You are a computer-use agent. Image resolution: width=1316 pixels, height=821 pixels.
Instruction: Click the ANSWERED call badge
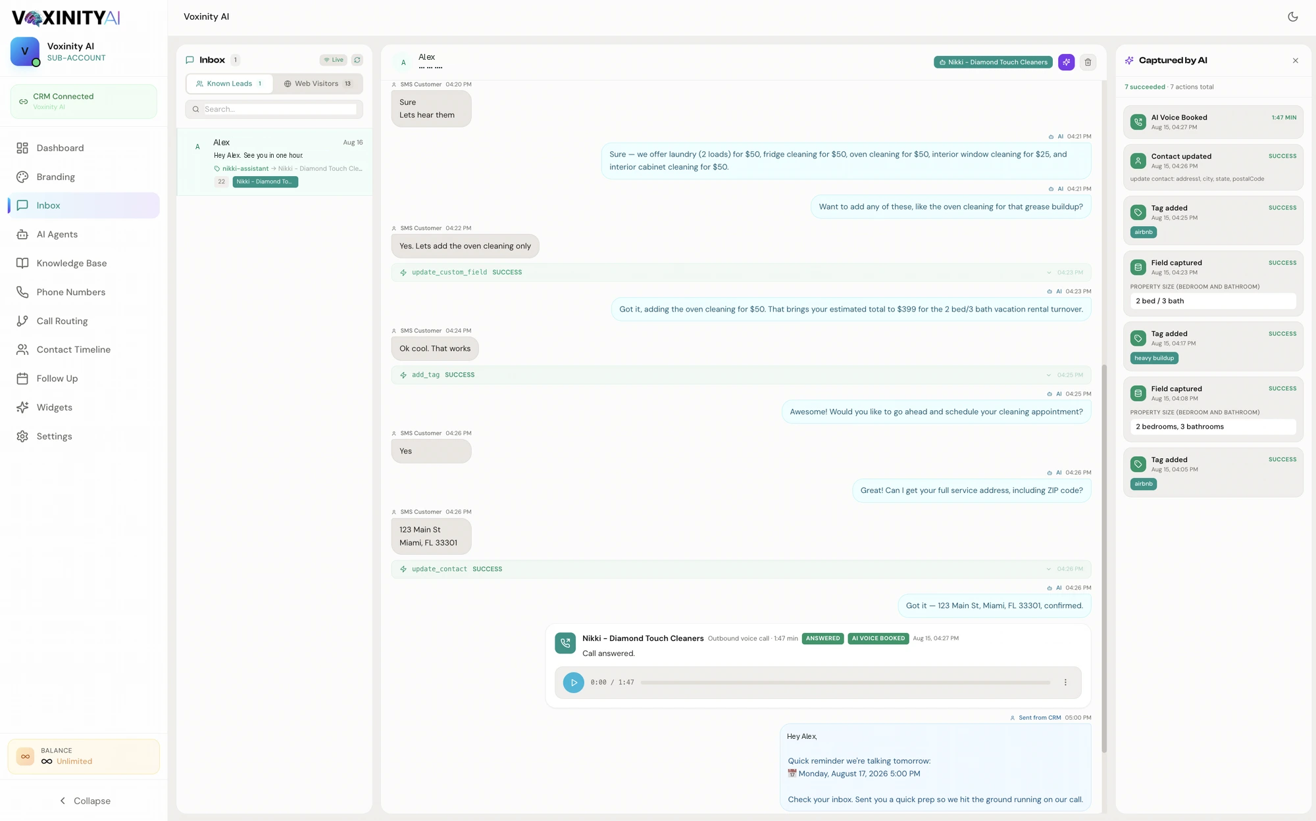(822, 638)
